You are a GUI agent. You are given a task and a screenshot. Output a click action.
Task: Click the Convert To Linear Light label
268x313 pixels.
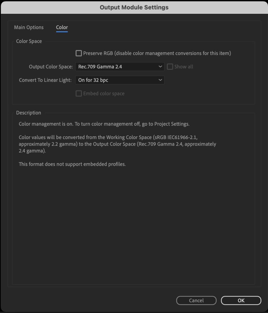[x=45, y=80]
